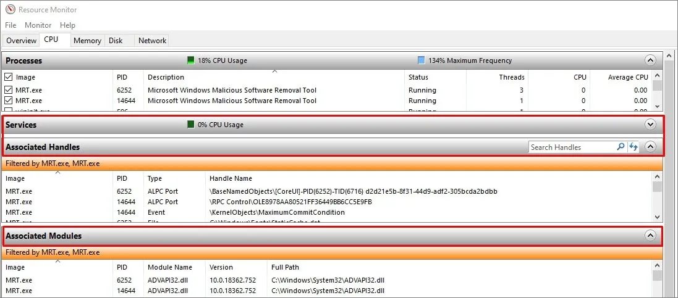
Task: Select the MaximumCommitCondition Event handle row
Action: tap(328, 212)
